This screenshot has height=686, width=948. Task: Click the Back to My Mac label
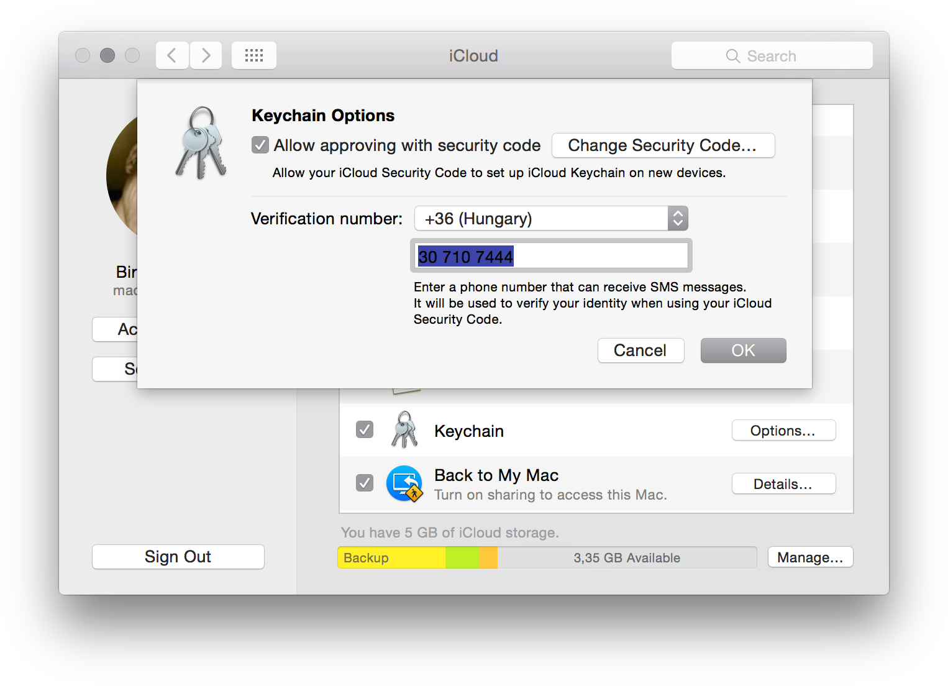click(x=496, y=475)
